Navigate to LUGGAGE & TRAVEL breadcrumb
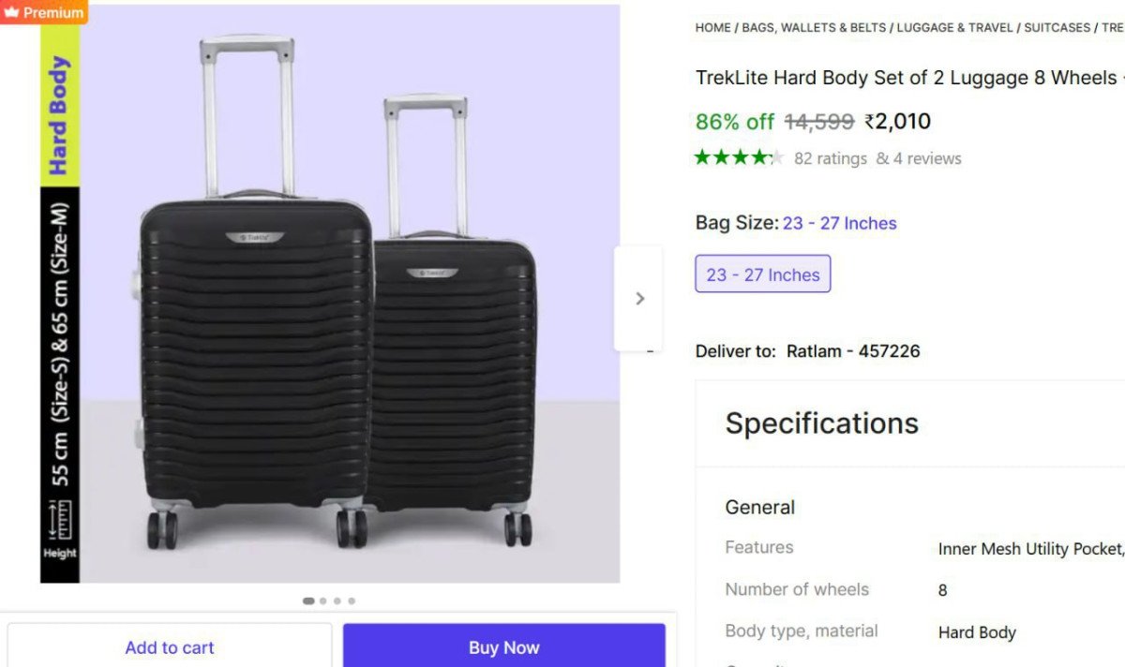This screenshot has width=1125, height=667. click(954, 27)
